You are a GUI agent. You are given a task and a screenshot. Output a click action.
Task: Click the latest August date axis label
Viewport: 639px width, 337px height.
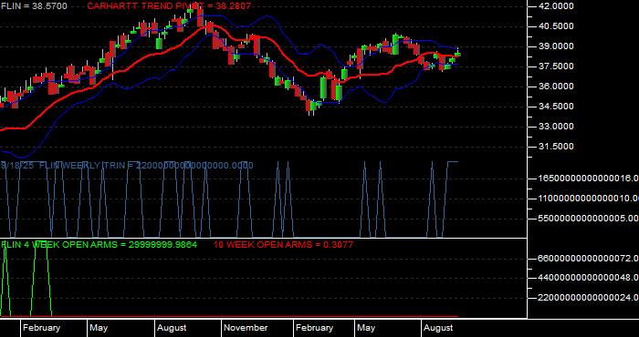point(438,328)
